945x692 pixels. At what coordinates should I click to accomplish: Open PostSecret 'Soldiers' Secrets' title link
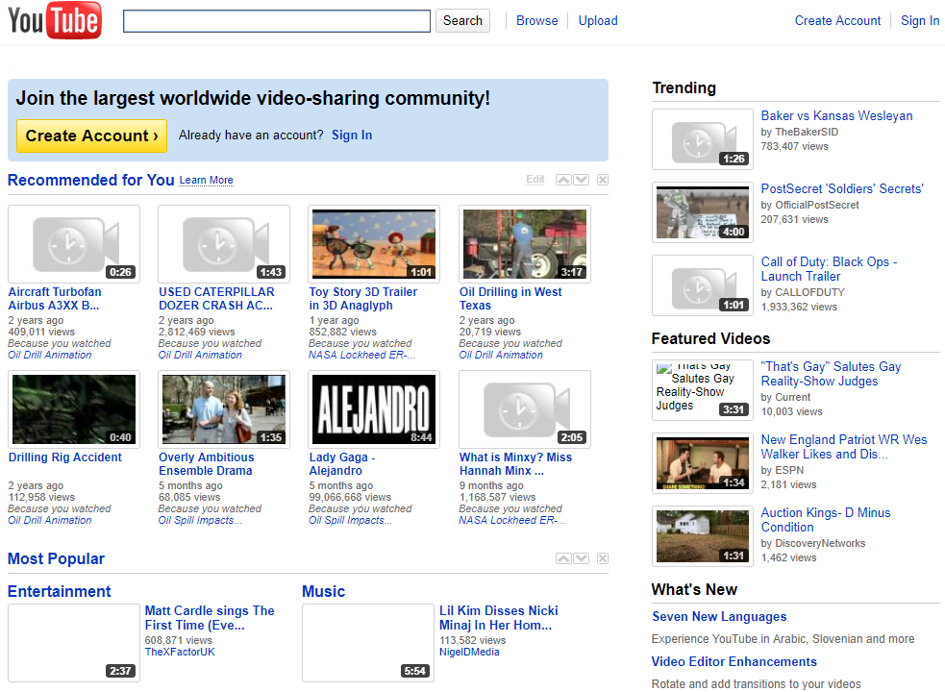[842, 188]
